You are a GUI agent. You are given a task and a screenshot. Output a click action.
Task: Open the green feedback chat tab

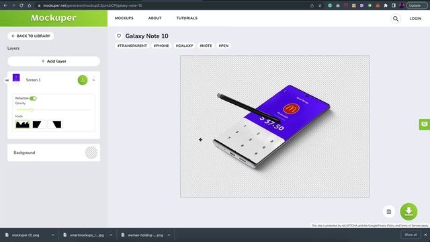[x=425, y=124]
